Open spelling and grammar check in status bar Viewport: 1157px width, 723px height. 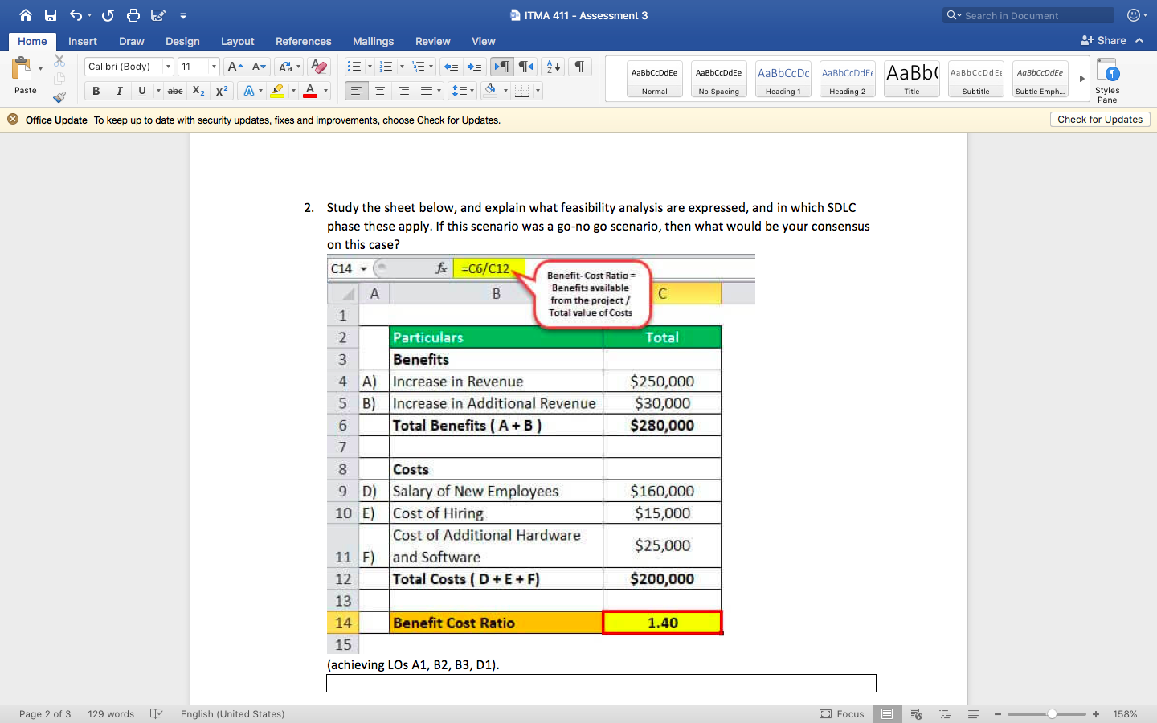tap(157, 713)
